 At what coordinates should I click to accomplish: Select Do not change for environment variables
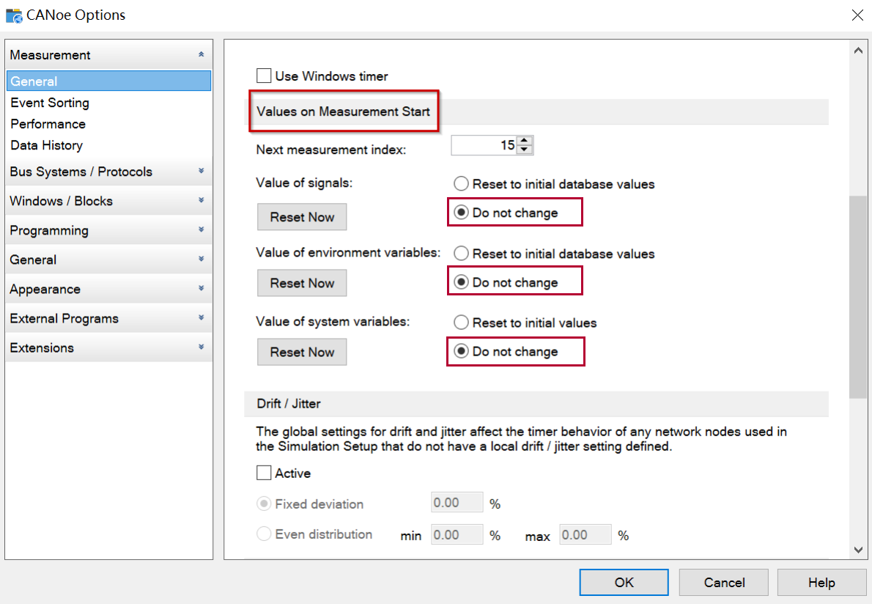461,283
